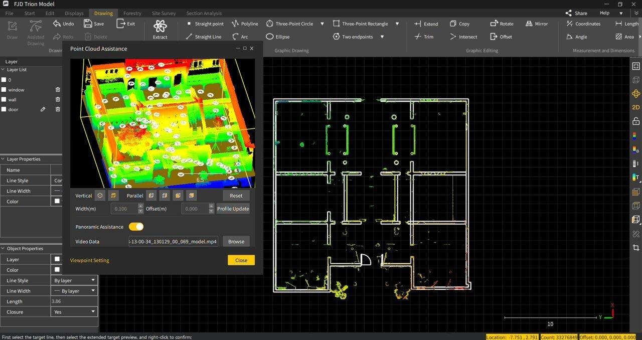Open the File menu

point(10,13)
